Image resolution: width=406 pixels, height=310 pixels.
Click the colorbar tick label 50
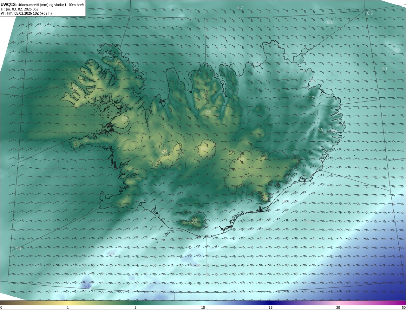[403, 308]
